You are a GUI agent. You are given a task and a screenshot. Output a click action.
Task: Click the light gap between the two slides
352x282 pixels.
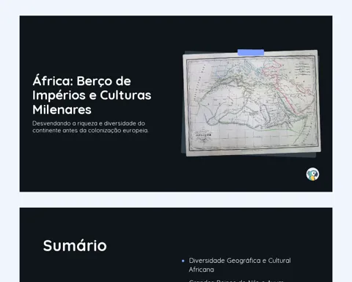pos(176,200)
